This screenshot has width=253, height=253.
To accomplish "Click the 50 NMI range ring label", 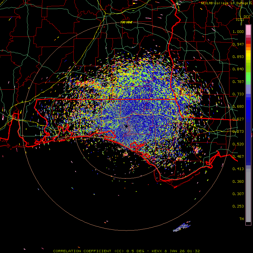I will (x=126, y=74).
